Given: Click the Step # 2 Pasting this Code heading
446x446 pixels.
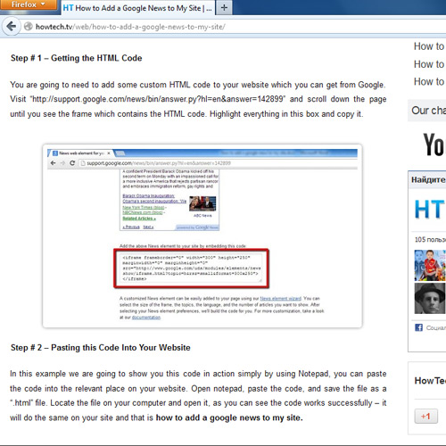Looking at the screenshot, I should [101, 348].
